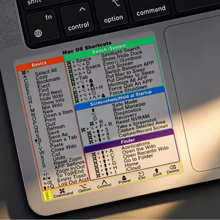Click the globe icon on fn key
Screen dimensions: 220x220
(x=38, y=33)
